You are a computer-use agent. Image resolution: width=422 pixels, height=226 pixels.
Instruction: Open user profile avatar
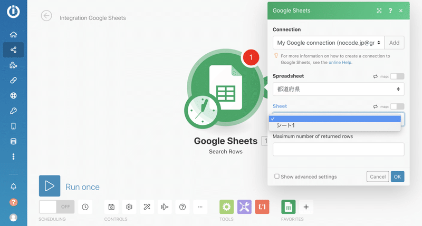tap(13, 217)
